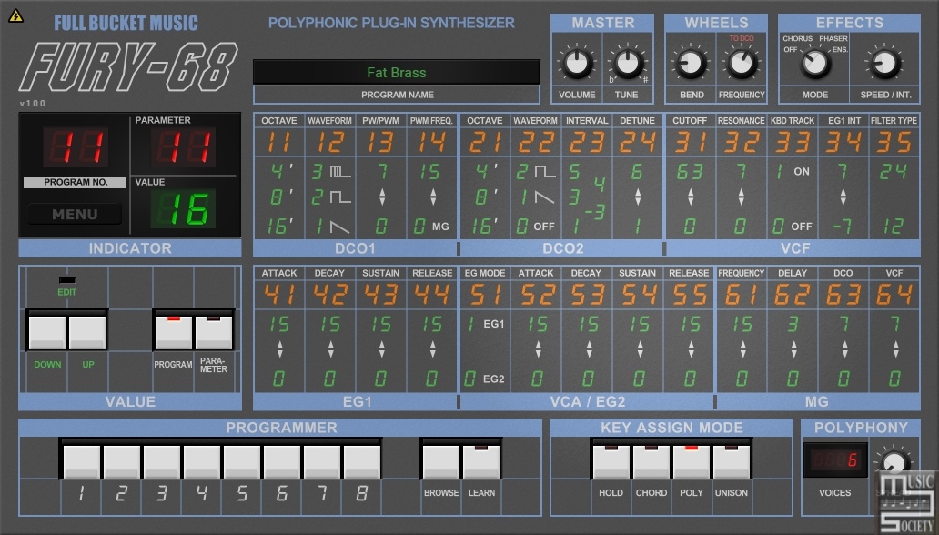Screen dimensions: 939x535
Task: Select parameter 24 Detune
Action: (x=637, y=143)
